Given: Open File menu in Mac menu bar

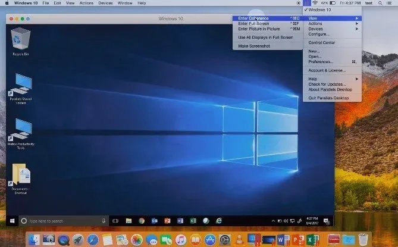Looking at the screenshot, I should (x=46, y=3).
